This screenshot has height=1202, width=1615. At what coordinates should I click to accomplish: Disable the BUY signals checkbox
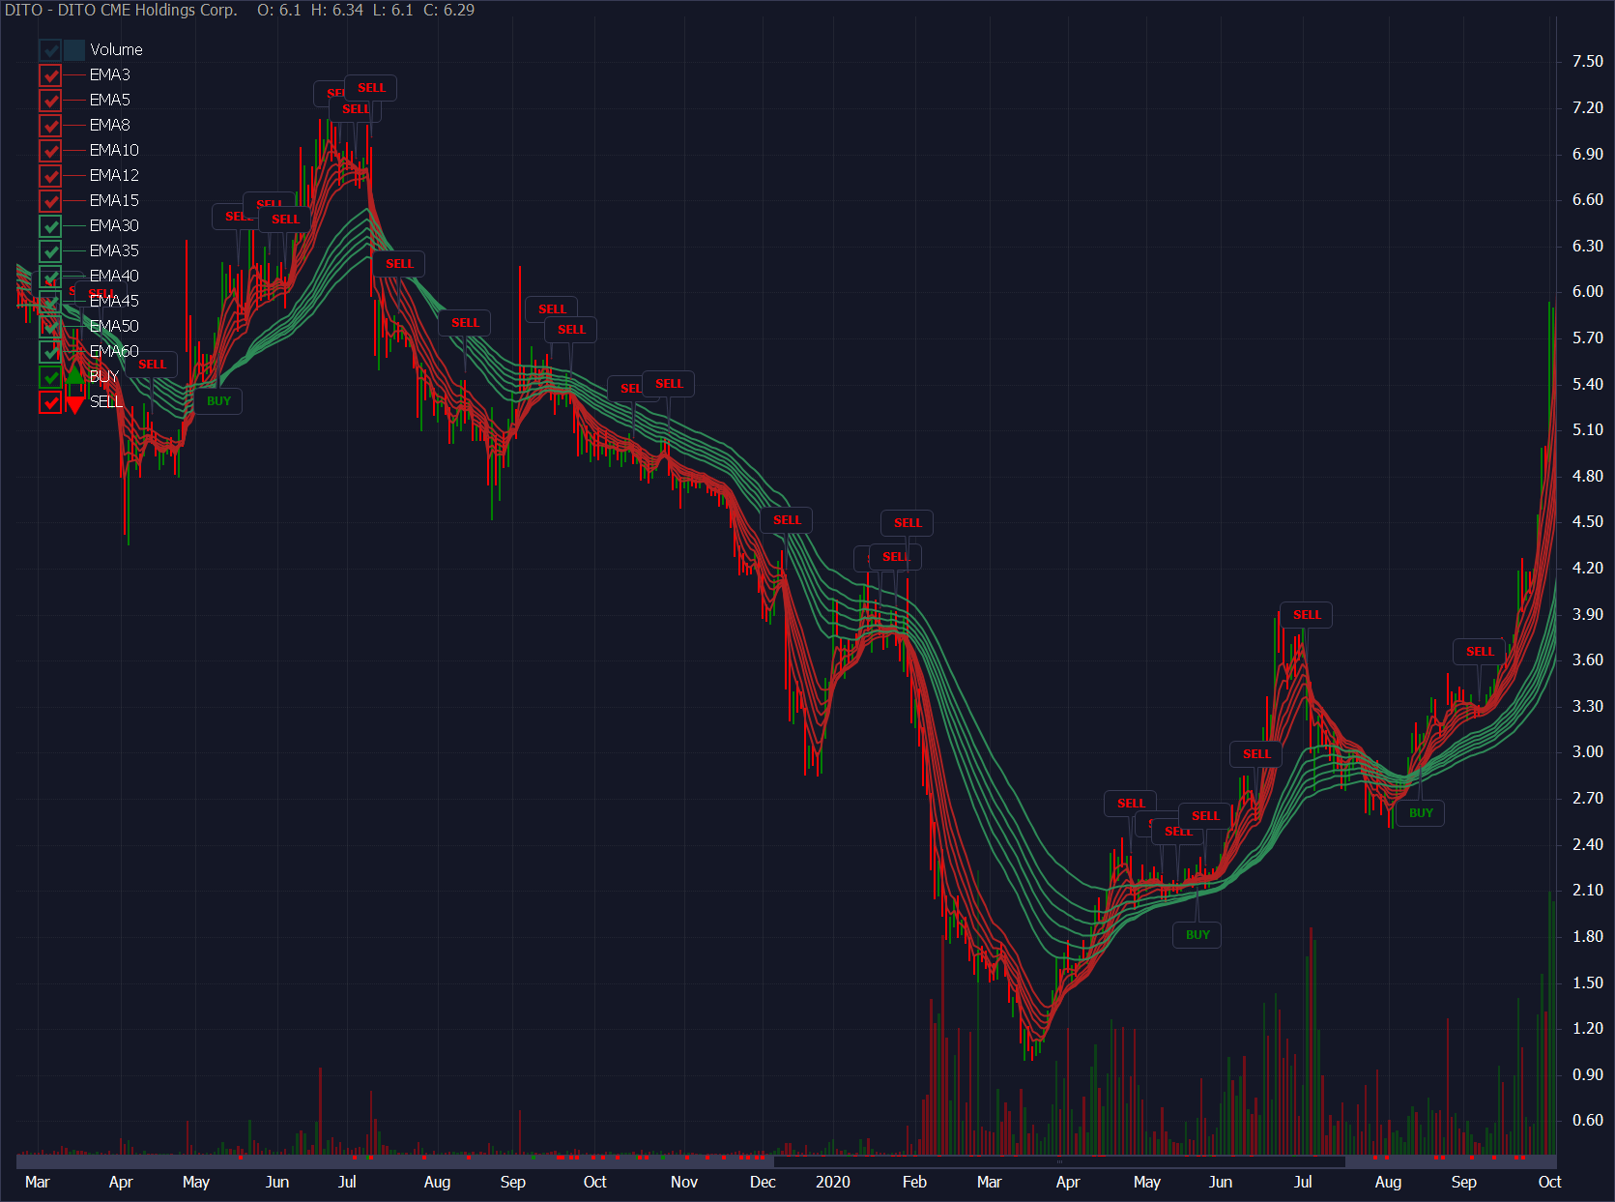(x=50, y=377)
